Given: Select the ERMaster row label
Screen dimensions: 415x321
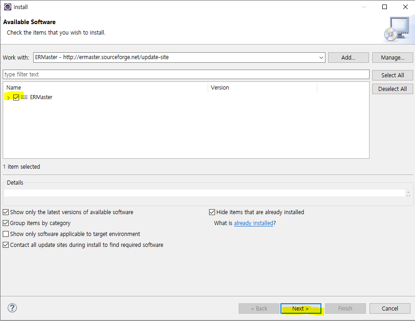Looking at the screenshot, I should [x=41, y=97].
